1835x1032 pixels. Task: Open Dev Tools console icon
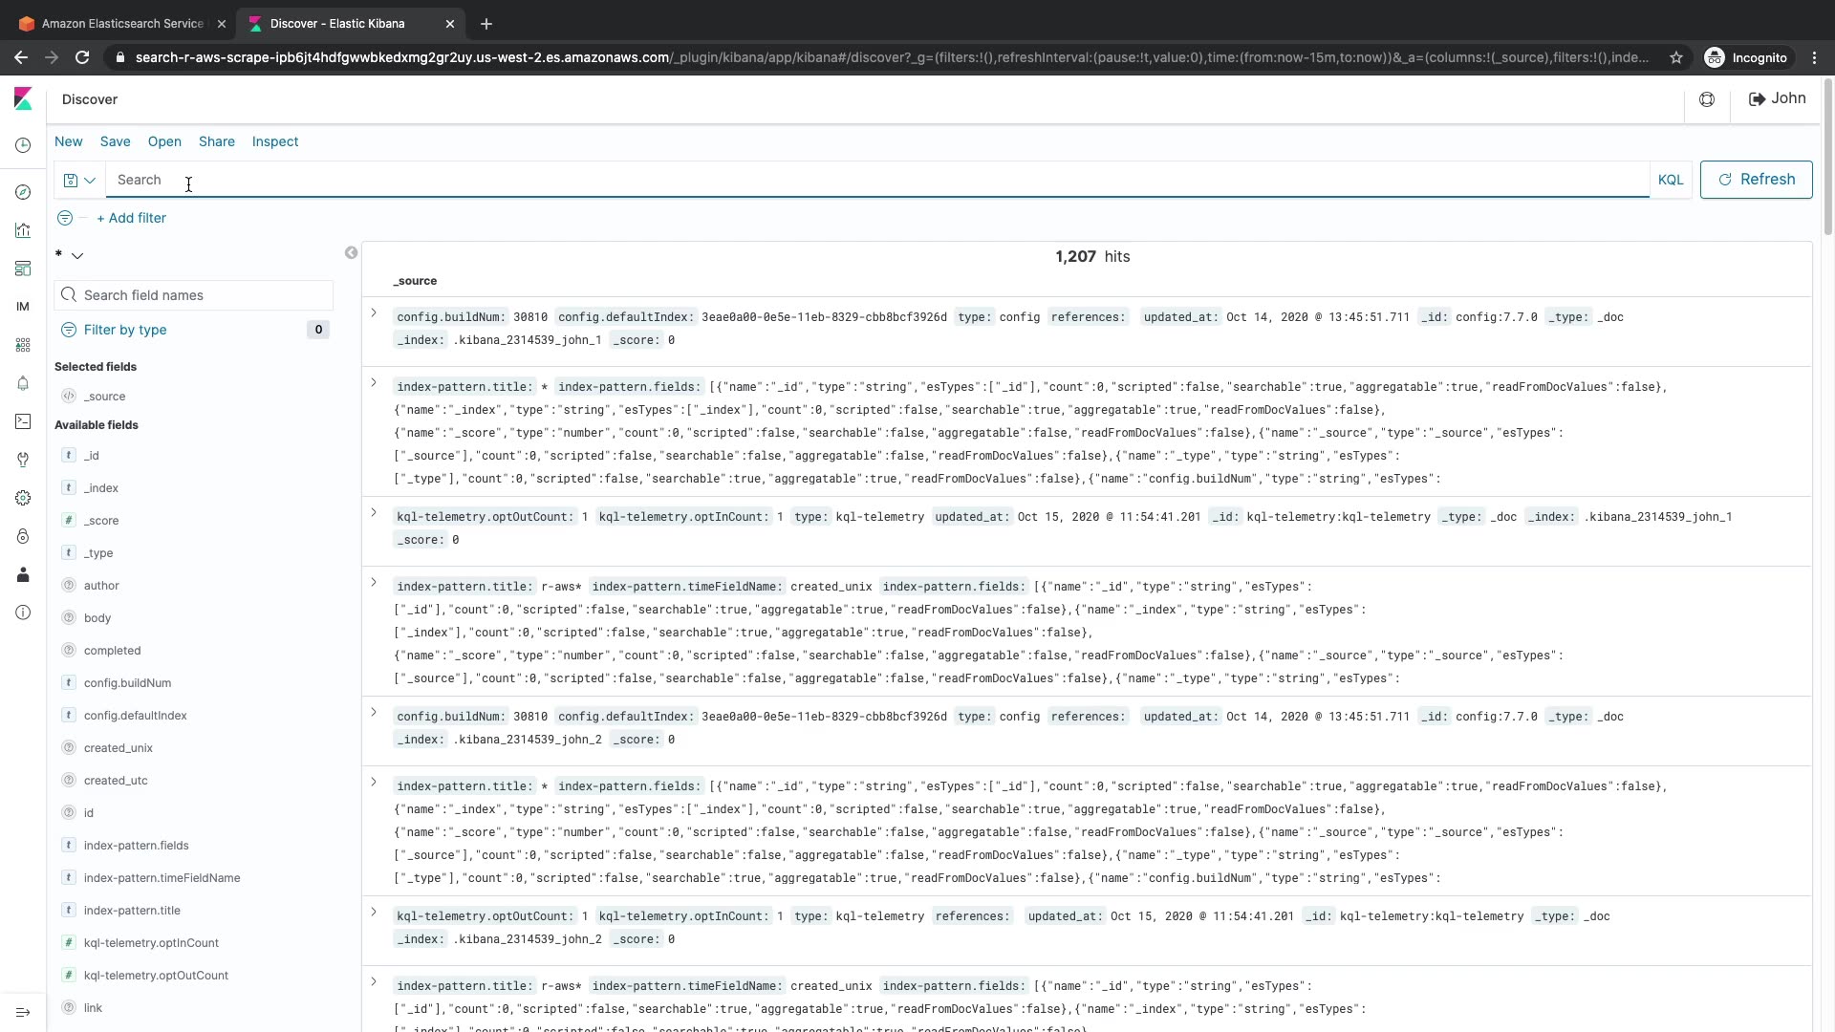pyautogui.click(x=23, y=421)
